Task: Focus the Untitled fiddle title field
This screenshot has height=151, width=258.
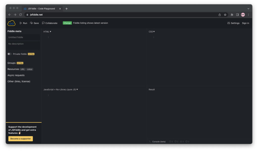Action: (23, 37)
